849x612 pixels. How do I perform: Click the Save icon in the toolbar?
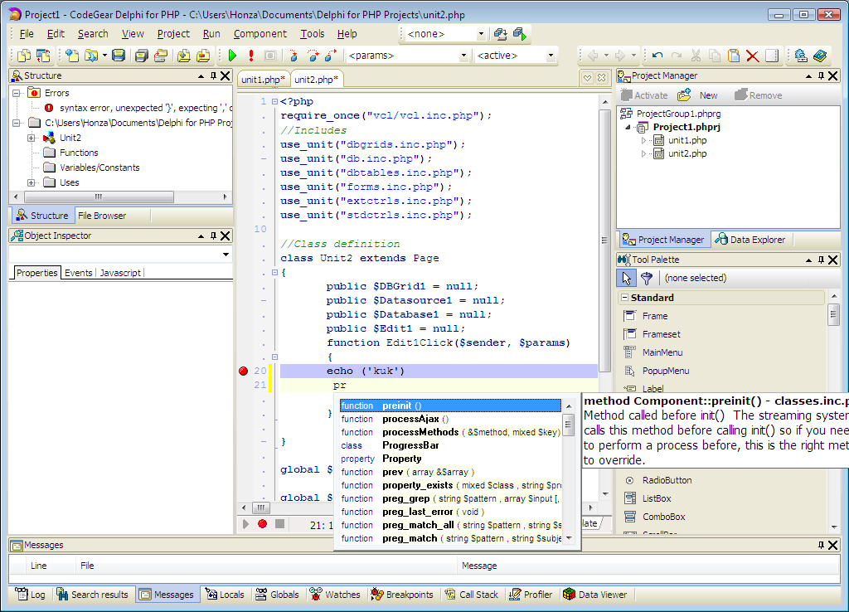pos(119,56)
